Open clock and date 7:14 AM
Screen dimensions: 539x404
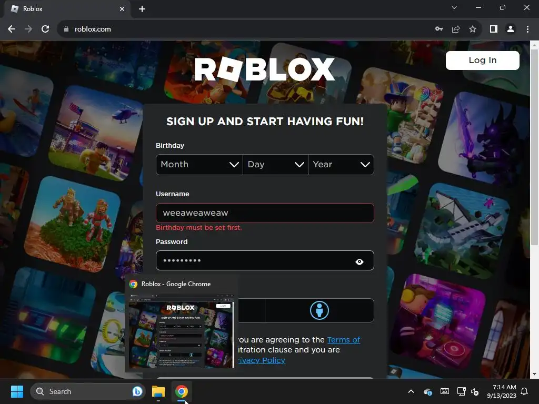coord(502,391)
